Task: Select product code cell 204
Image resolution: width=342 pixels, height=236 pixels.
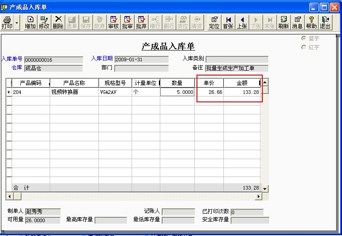Action: tap(31, 92)
